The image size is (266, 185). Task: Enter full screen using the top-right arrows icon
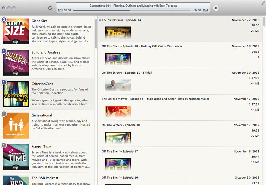tap(263, 2)
